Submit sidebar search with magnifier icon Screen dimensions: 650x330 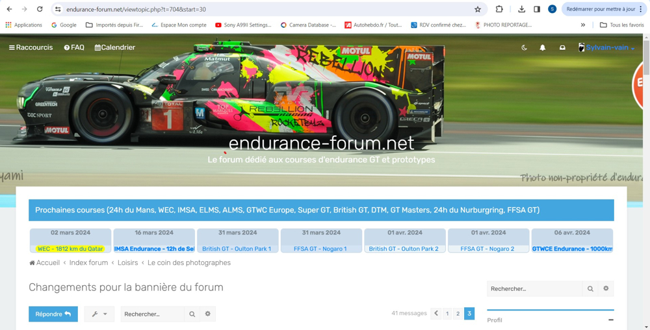590,288
